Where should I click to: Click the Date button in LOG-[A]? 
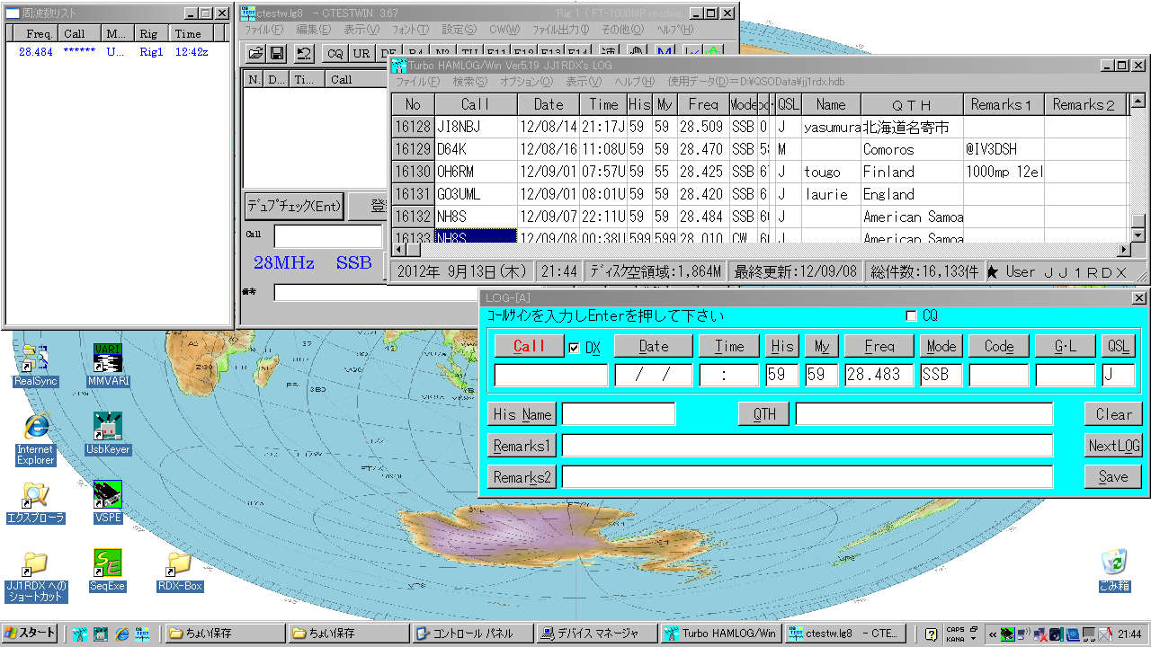654,346
